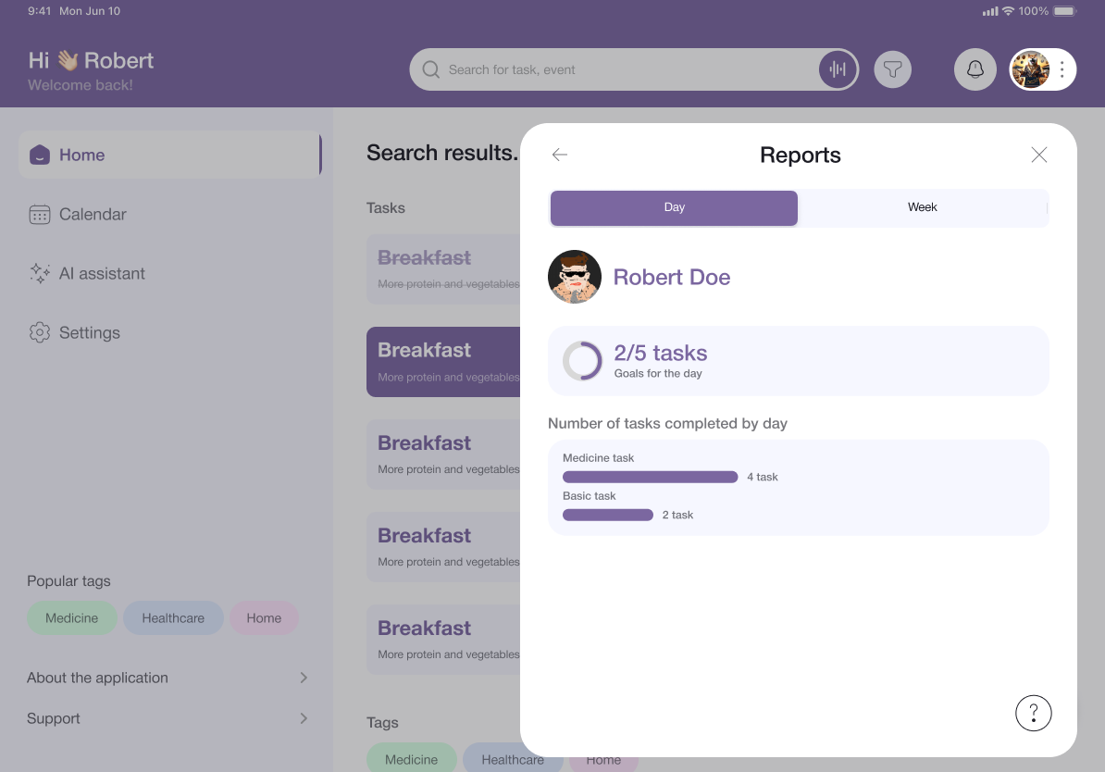Click the Calendar icon in sidebar
This screenshot has width=1105, height=772.
pyautogui.click(x=39, y=215)
